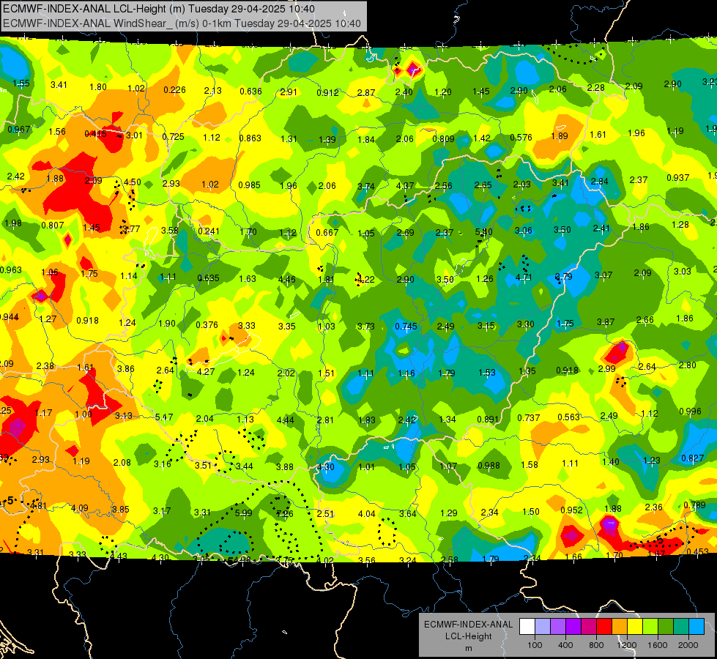Viewport: 717px width, 659px height.
Task: Click the wind shear value 3.41
Action: [x=560, y=183]
